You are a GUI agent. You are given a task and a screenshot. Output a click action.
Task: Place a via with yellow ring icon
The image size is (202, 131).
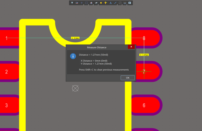[x=101, y=3]
